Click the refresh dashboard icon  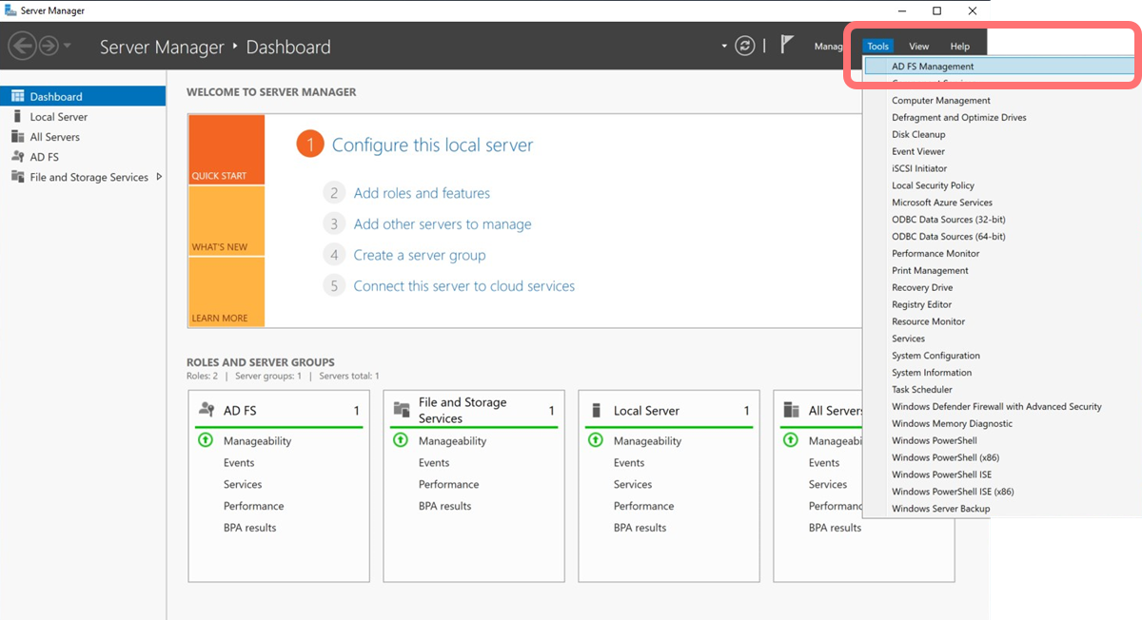[745, 46]
